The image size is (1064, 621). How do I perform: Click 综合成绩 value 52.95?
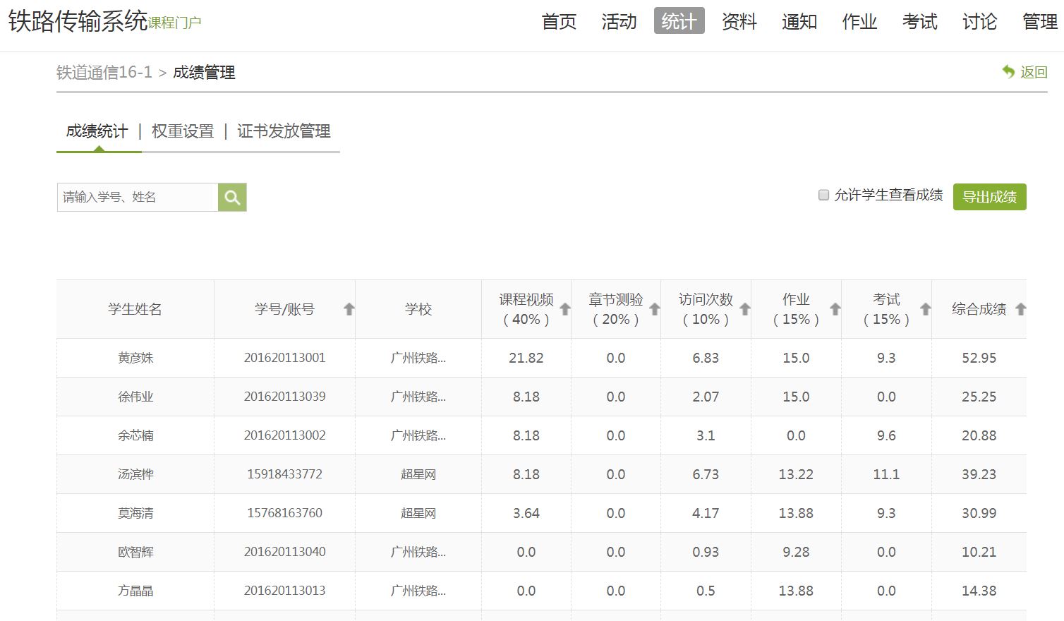(x=979, y=358)
